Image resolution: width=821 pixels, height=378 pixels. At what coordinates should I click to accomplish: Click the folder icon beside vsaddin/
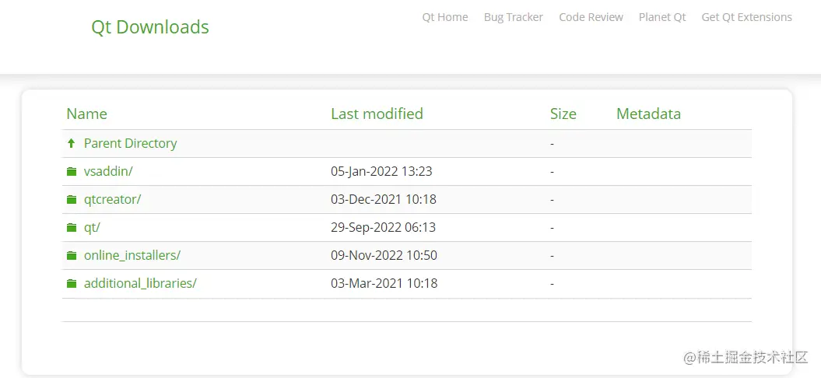72,172
